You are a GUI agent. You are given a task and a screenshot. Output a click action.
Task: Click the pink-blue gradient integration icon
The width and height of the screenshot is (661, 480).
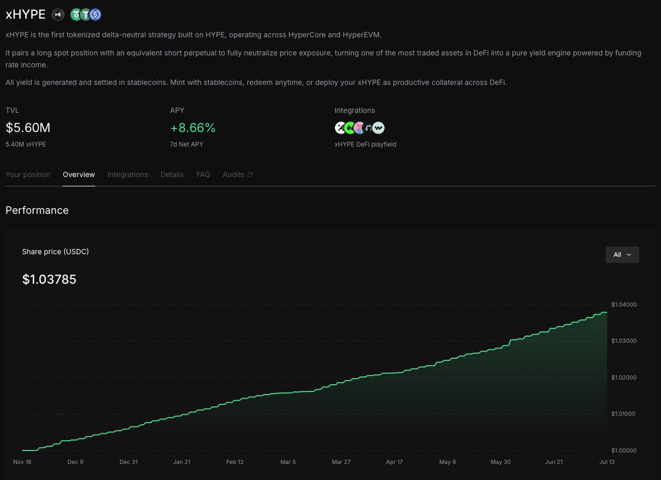pos(359,128)
